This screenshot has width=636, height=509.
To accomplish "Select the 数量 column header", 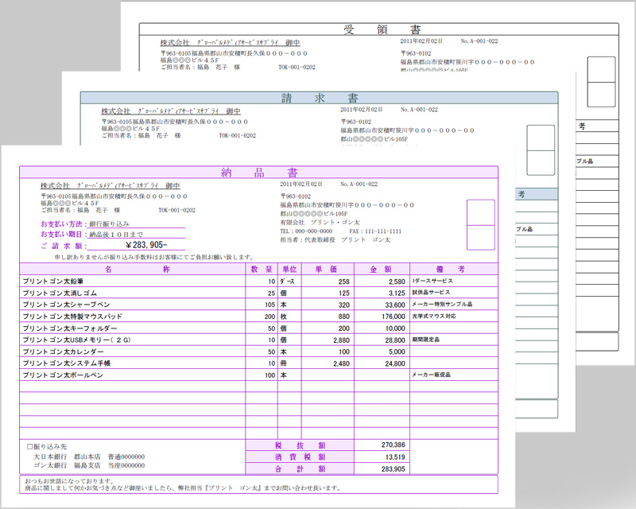I will 262,269.
